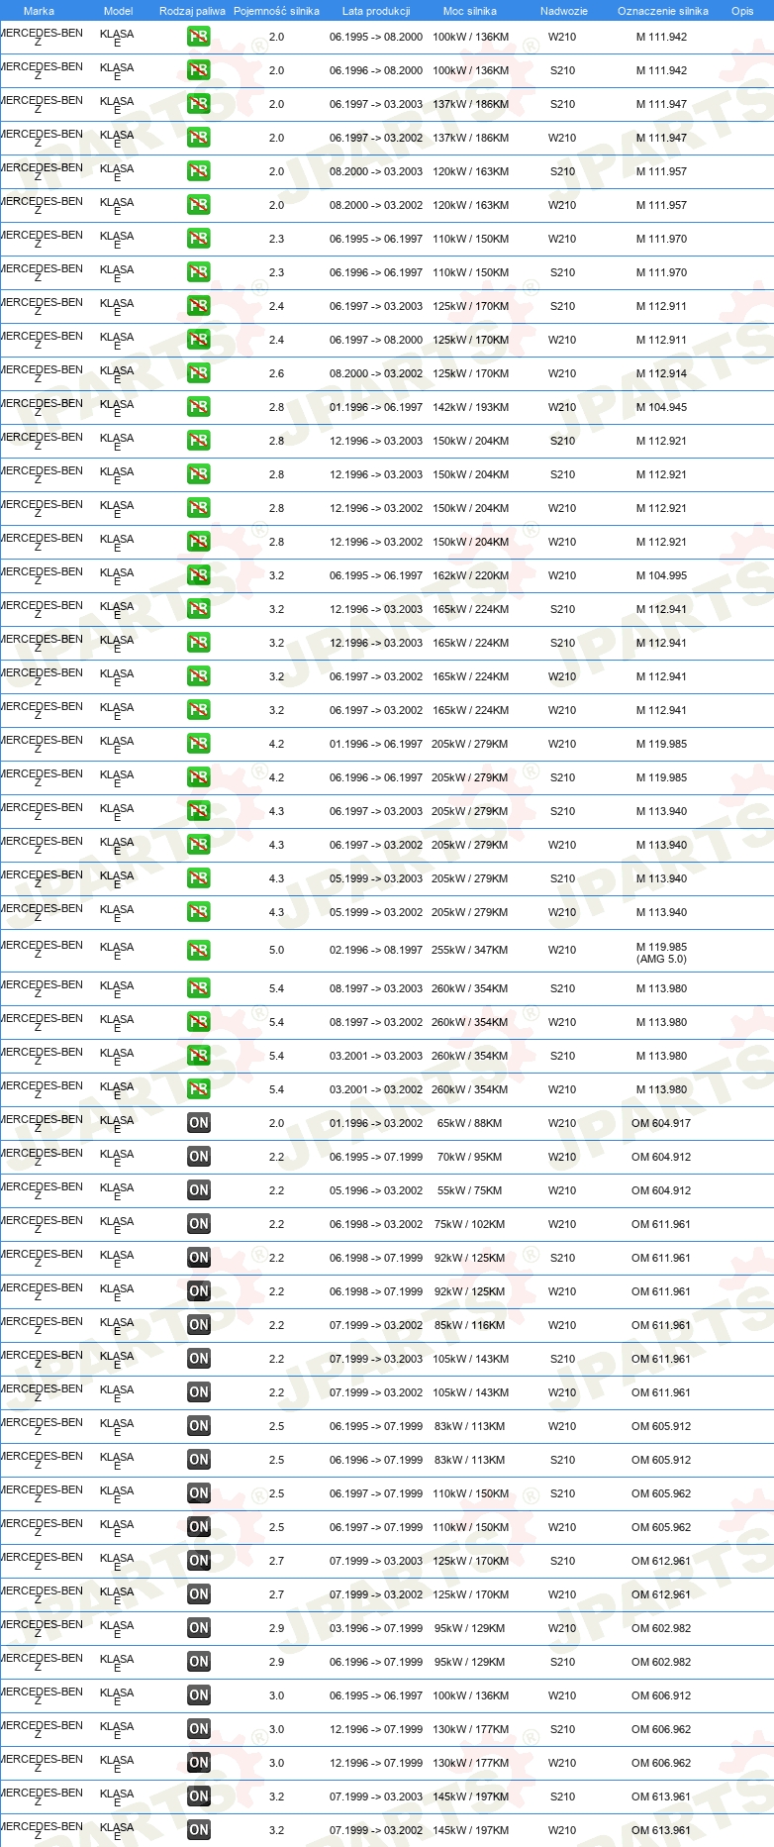This screenshot has height=1847, width=774.
Task: Click engine code 'OM 604.917'
Action: click(661, 1123)
